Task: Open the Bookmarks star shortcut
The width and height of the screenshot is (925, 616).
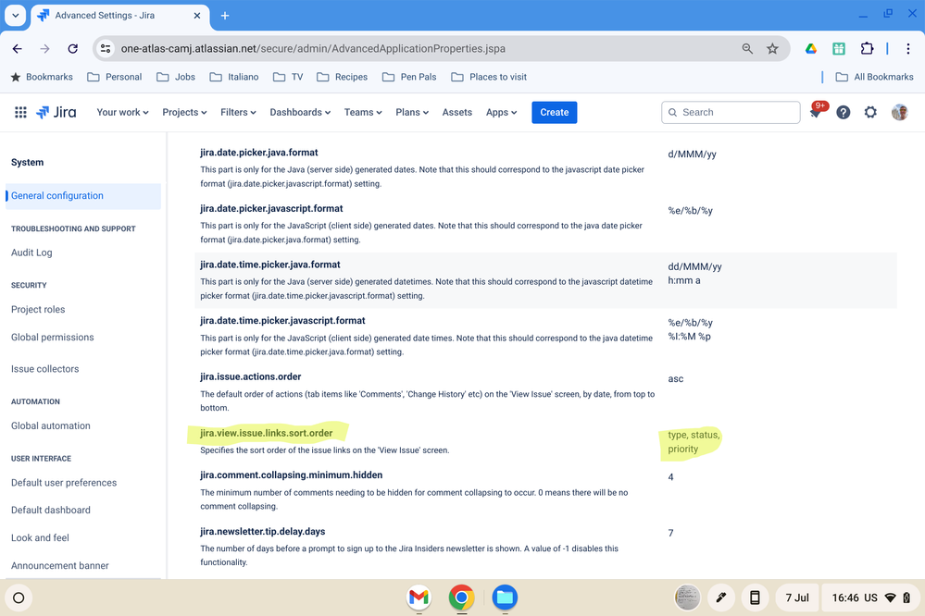Action: coord(42,77)
